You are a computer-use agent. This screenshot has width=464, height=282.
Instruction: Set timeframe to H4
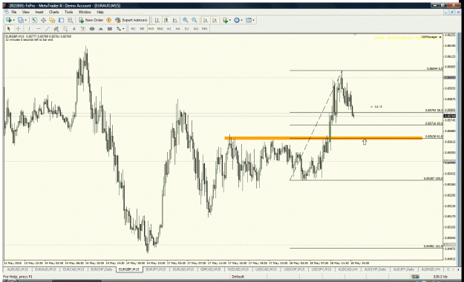coord(178,29)
